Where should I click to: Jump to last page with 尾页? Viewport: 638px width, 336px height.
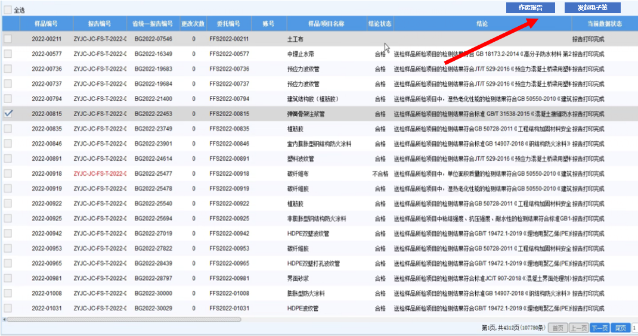(x=621, y=328)
